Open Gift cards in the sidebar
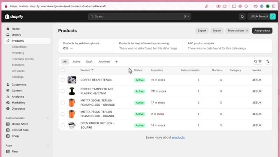The height and width of the screenshot is (157, 280). 18,71
